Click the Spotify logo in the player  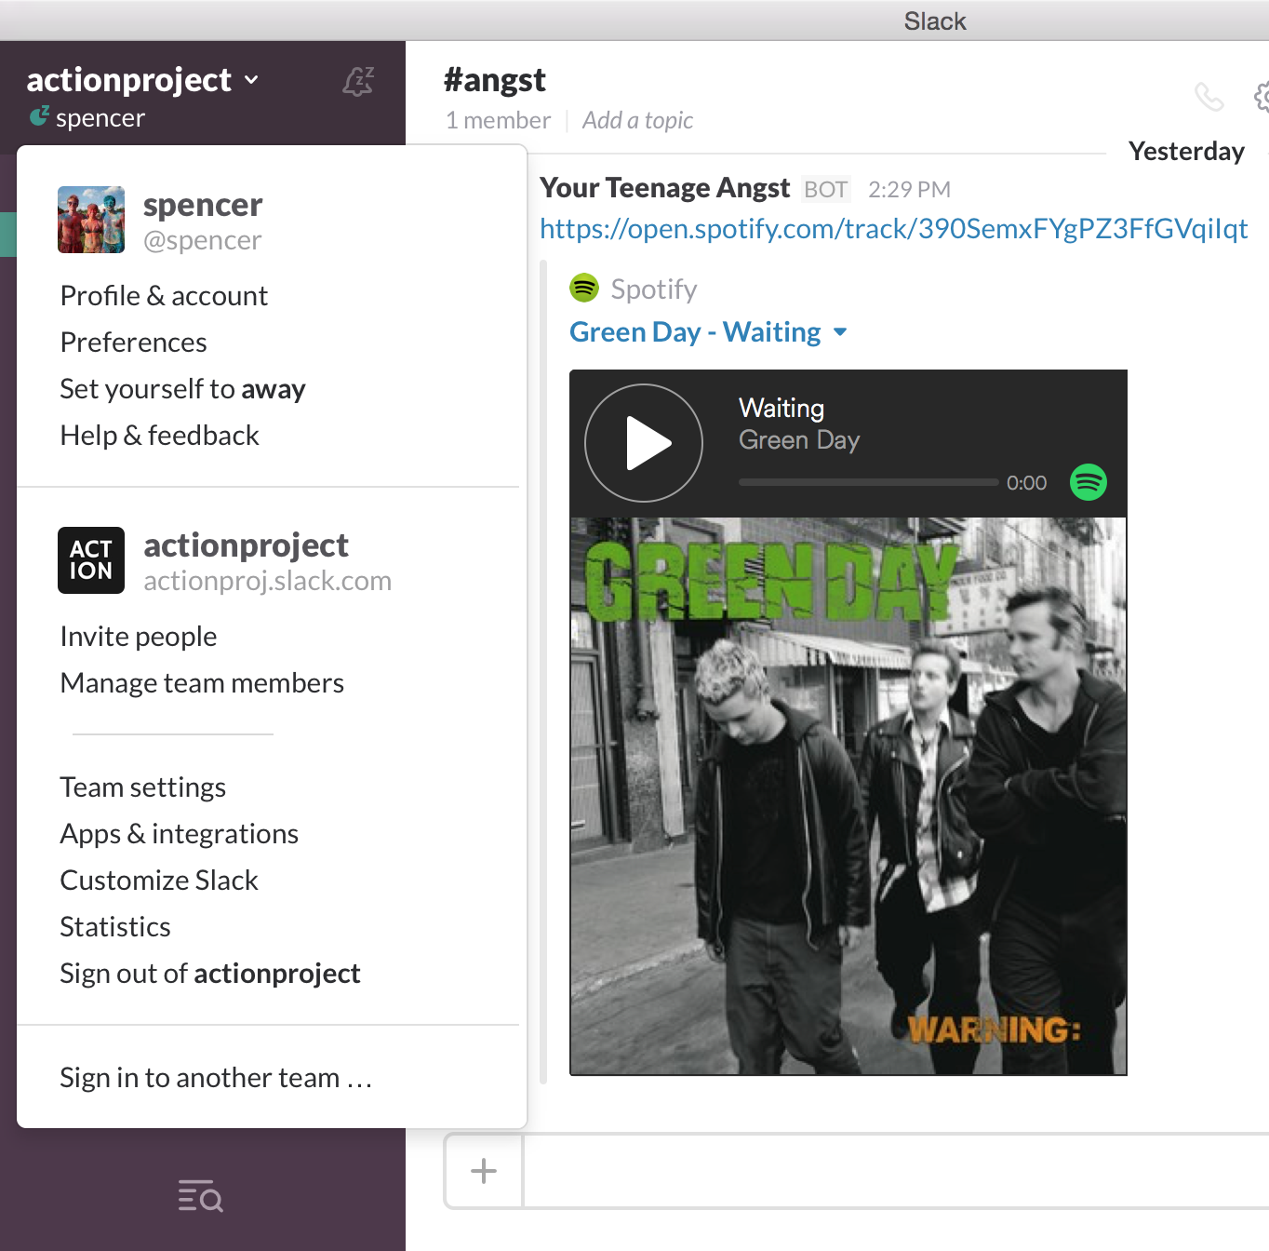tap(1089, 482)
